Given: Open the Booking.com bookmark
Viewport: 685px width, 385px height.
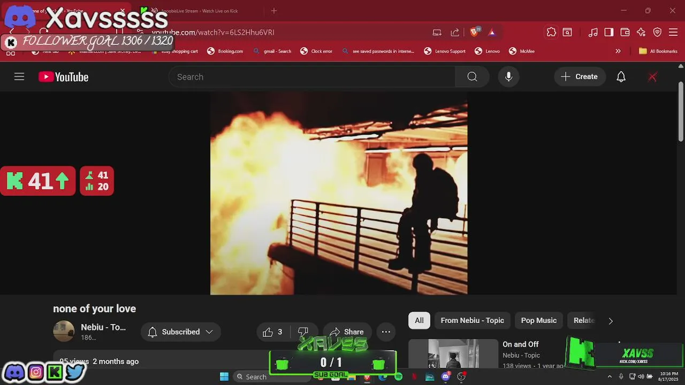Looking at the screenshot, I should click(x=225, y=51).
